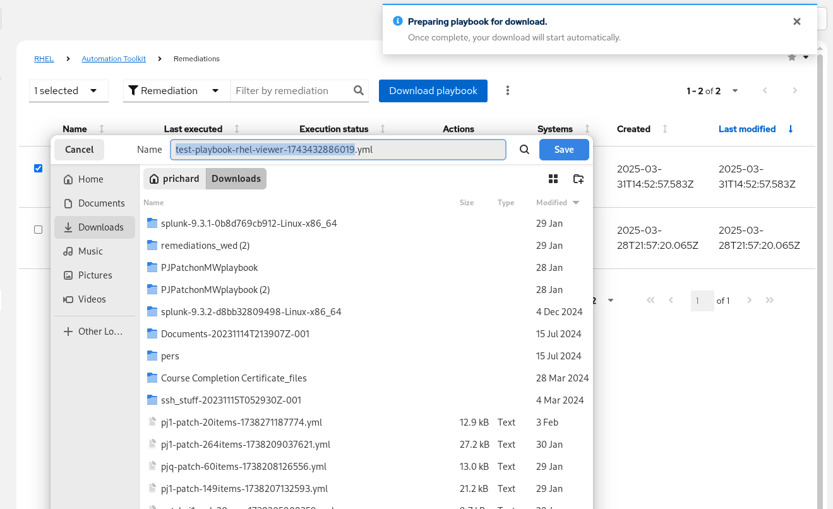Open the 1 selected bulk-select dropdown
Viewport: 833px width, 509px height.
(x=93, y=91)
